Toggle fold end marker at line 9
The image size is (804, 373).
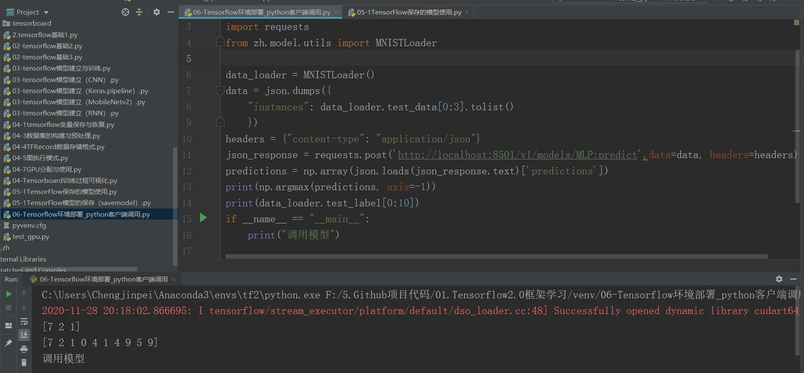[x=220, y=121]
